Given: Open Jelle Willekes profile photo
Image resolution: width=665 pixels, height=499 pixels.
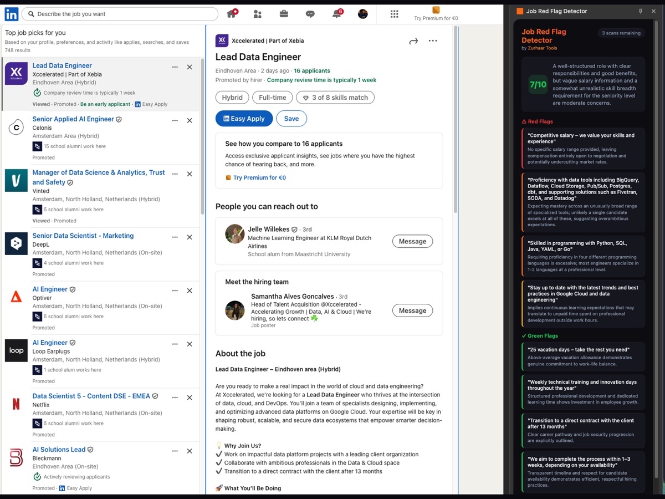Looking at the screenshot, I should [235, 234].
